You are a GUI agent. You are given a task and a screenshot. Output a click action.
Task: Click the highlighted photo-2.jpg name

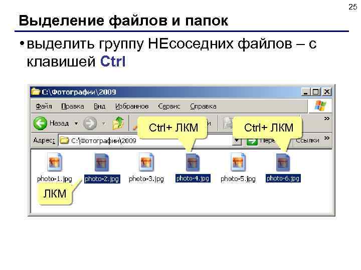coord(102,179)
